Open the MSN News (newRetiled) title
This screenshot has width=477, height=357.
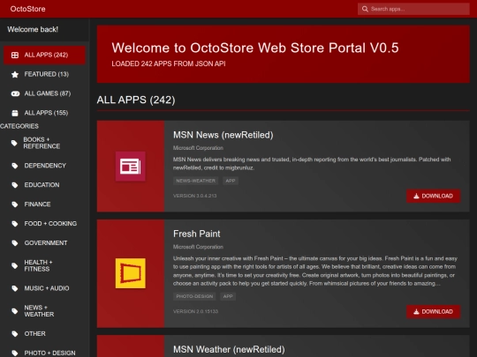pos(223,135)
